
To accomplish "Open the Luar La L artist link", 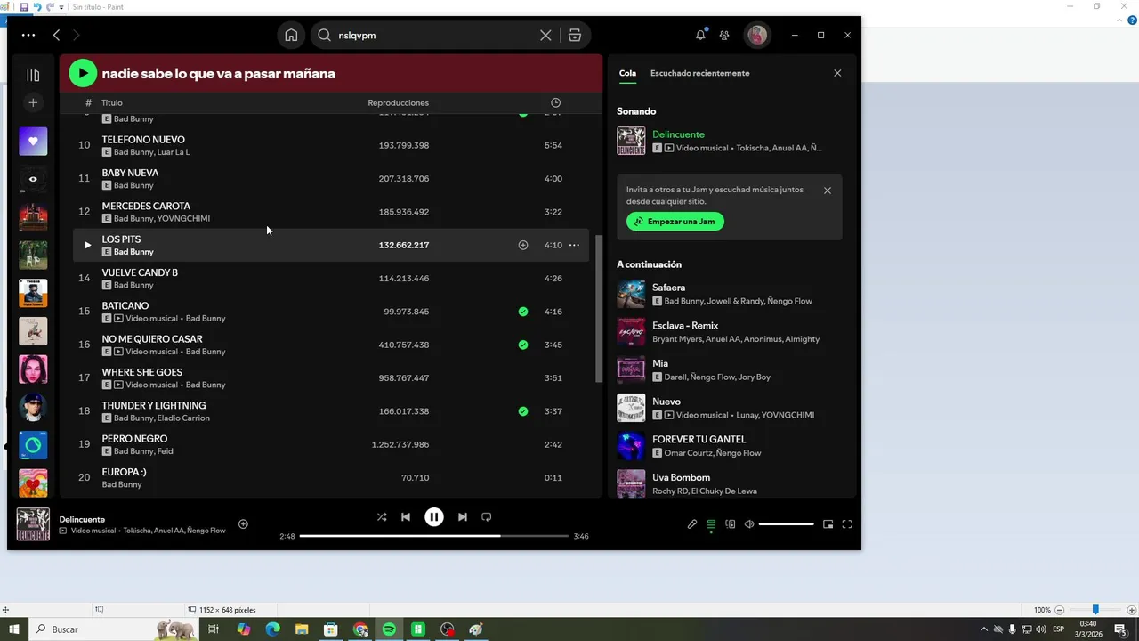I will pos(174,152).
